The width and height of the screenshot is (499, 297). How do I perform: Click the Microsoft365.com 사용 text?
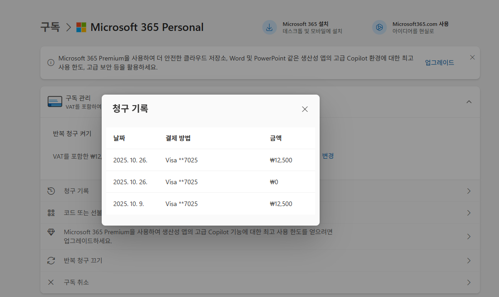[420, 24]
